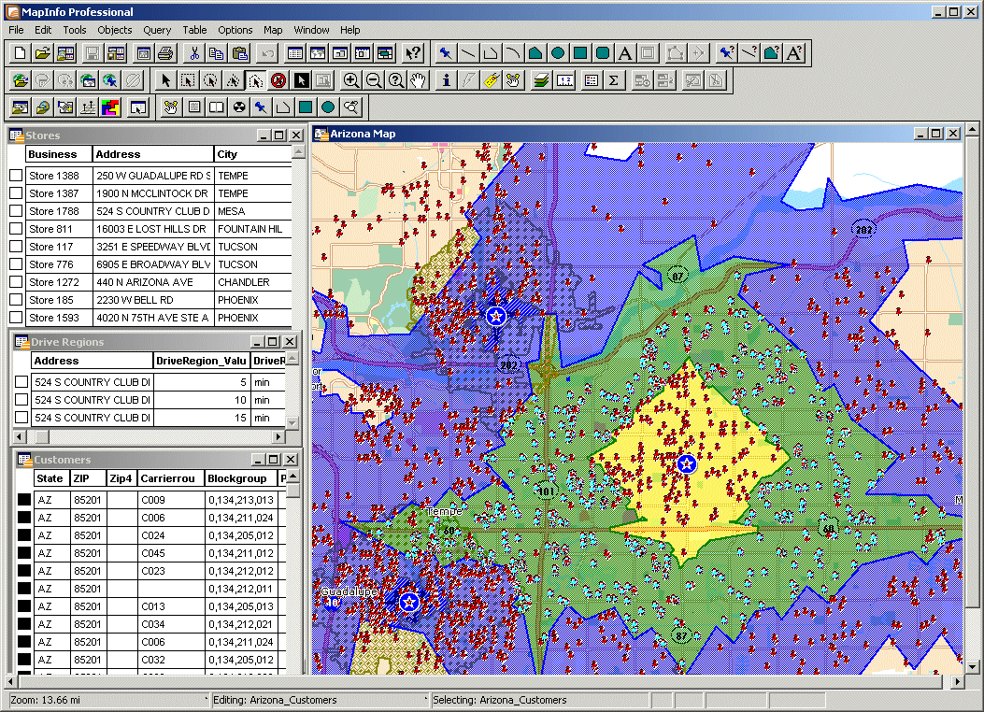Open the Map menu
Screen dimensions: 984x712
tap(272, 30)
